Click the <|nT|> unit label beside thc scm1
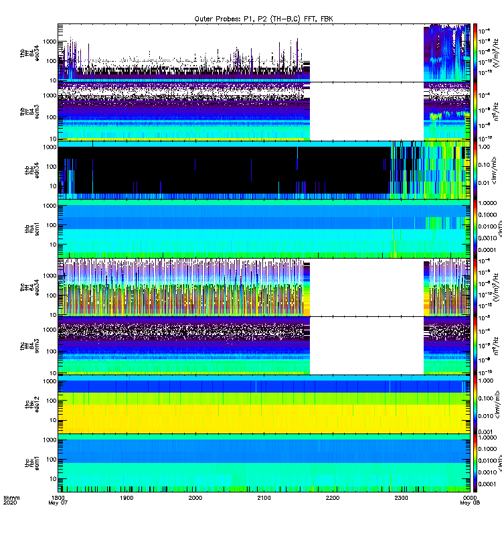The height and width of the screenshot is (536, 502). tap(499, 463)
